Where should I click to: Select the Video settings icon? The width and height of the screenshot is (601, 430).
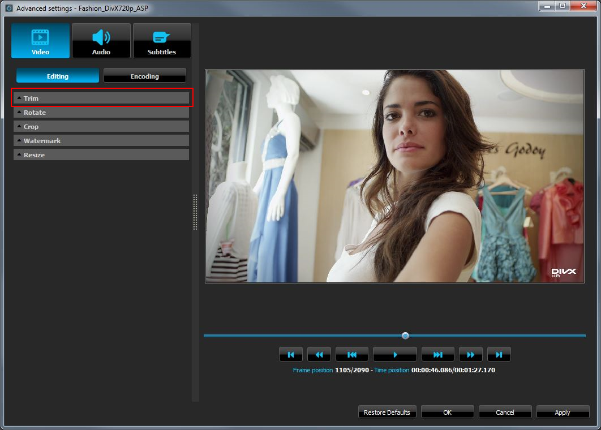coord(40,40)
